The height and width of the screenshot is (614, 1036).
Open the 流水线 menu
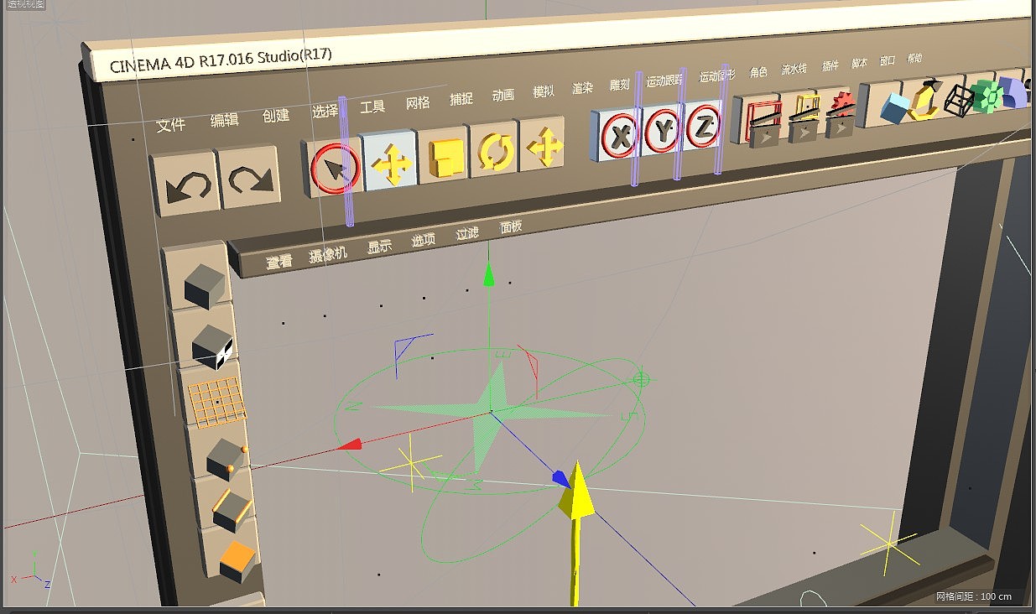pyautogui.click(x=794, y=69)
